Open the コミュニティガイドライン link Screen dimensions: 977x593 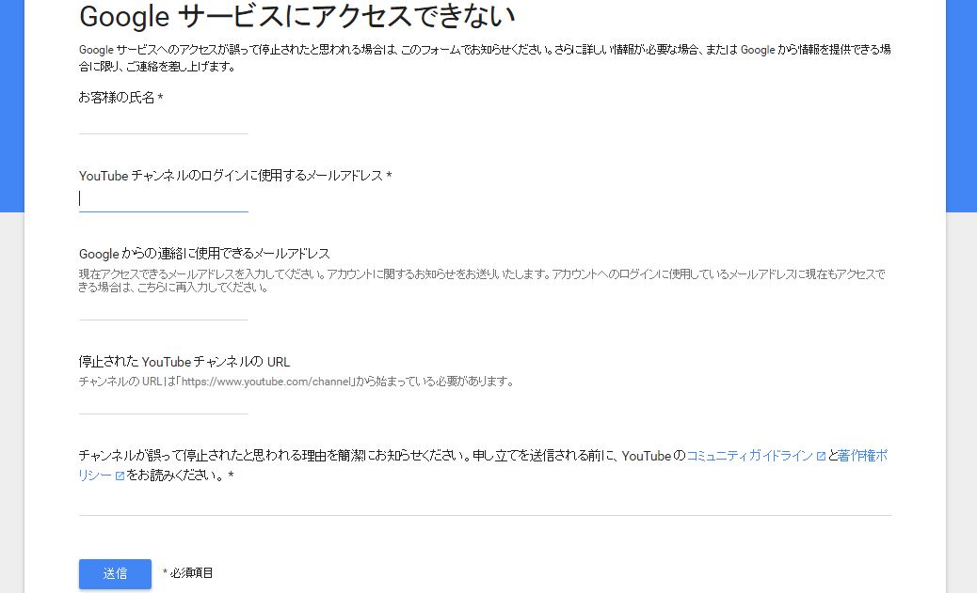[x=749, y=456]
